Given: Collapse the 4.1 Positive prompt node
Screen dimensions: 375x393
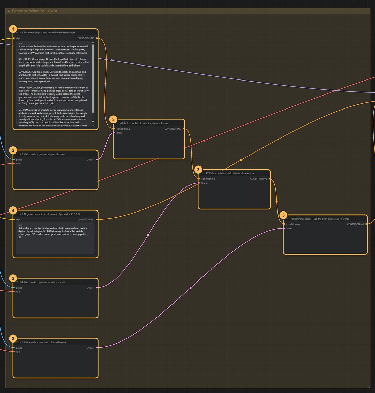Looking at the screenshot, I should pos(17,33).
